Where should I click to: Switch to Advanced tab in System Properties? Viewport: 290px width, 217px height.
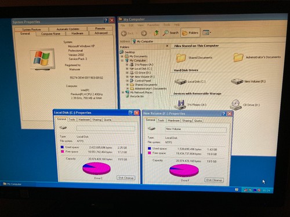pos(101,33)
